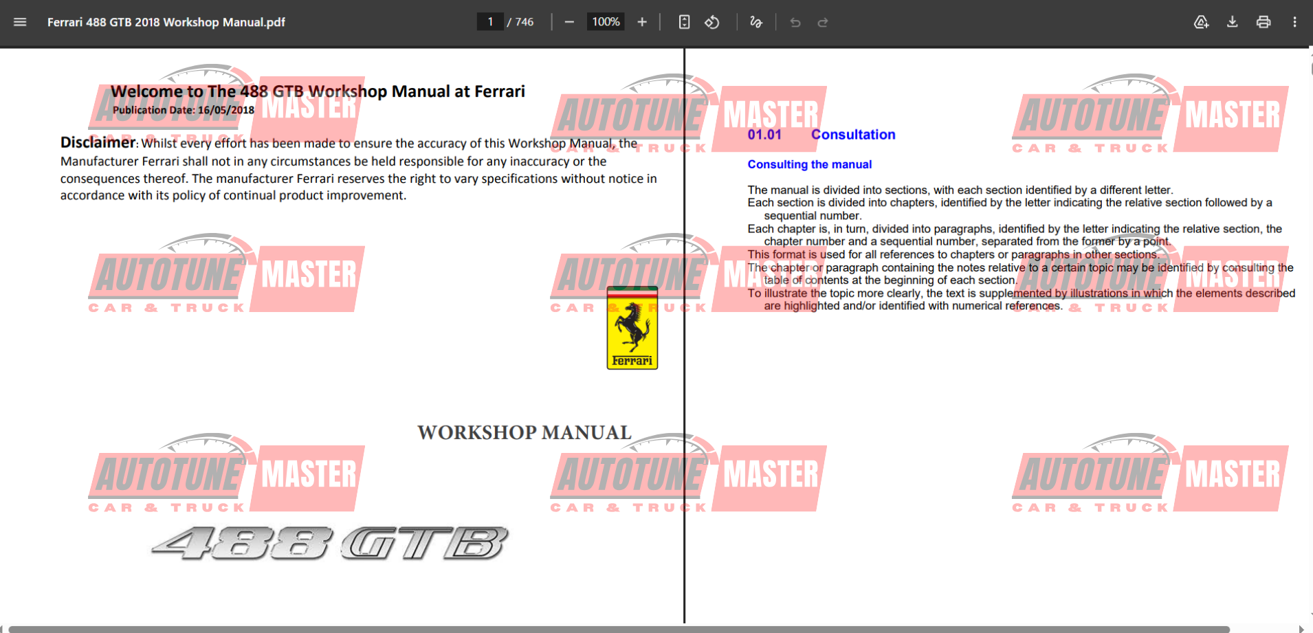Image resolution: width=1313 pixels, height=633 pixels.
Task: Print the workshop manual
Action: (1264, 22)
